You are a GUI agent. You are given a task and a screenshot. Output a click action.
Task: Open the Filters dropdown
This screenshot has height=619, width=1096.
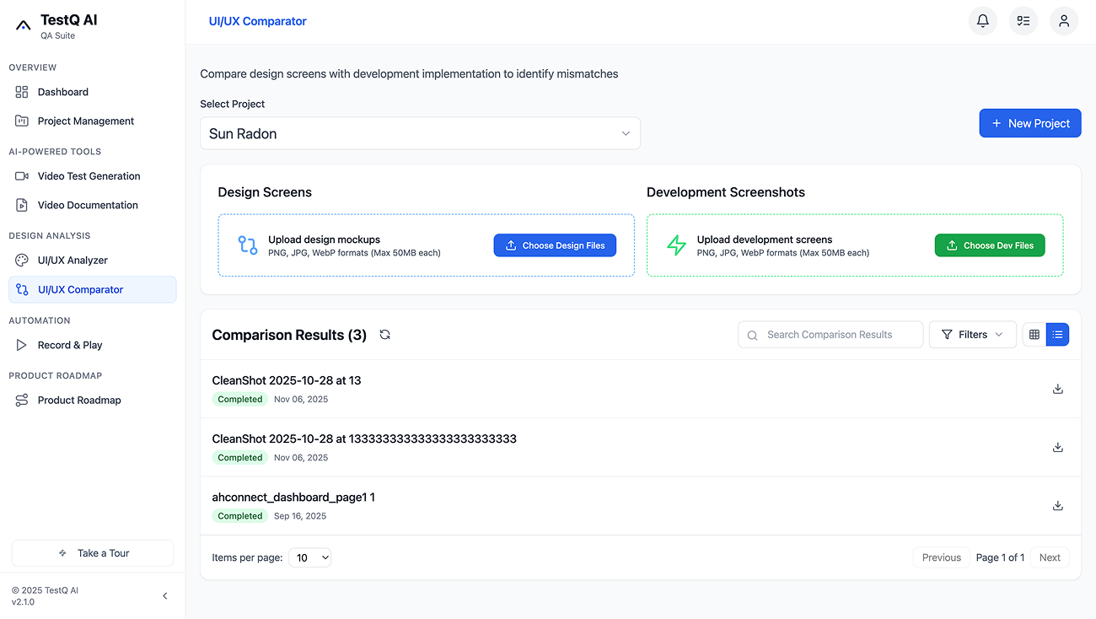[x=972, y=334]
